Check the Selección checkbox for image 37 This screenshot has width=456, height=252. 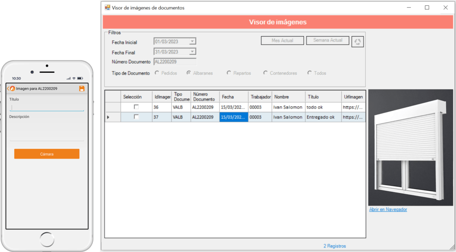click(x=137, y=117)
